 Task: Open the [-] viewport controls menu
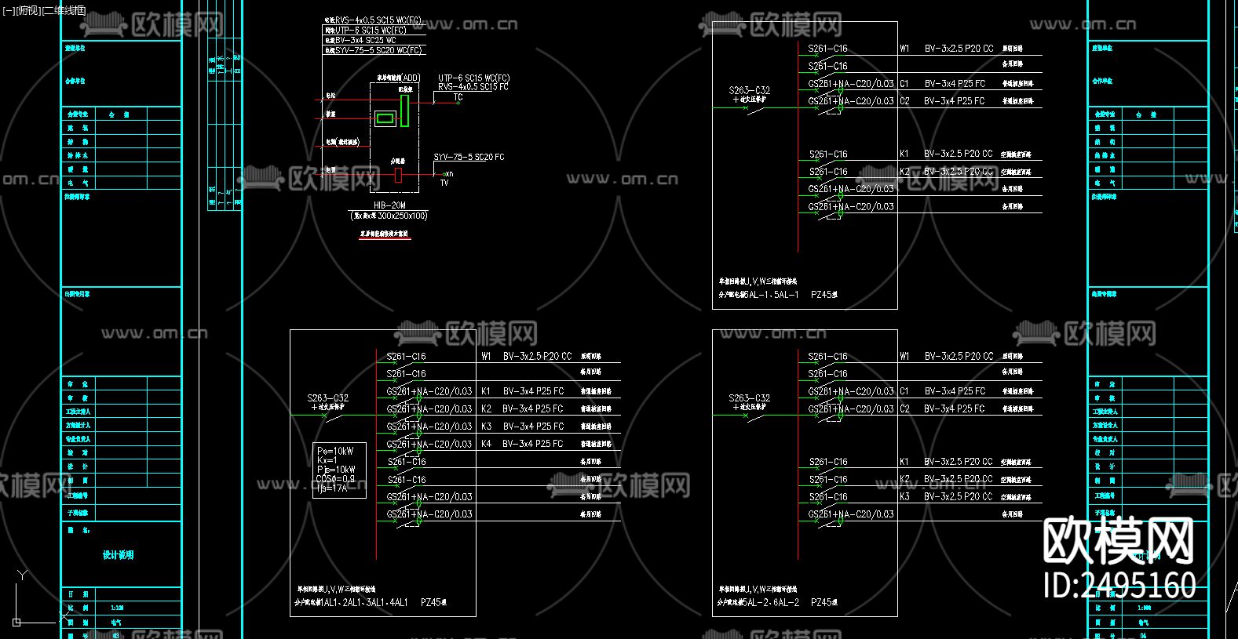(9, 10)
